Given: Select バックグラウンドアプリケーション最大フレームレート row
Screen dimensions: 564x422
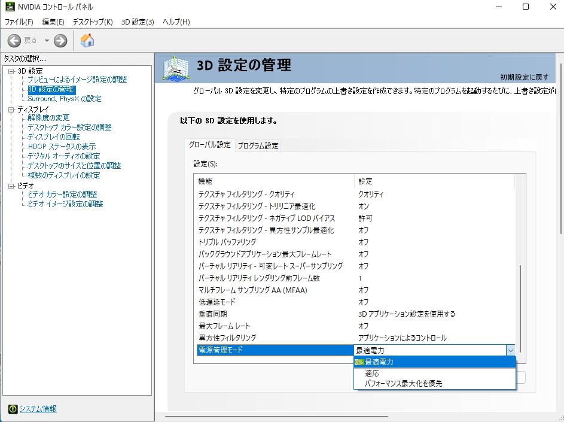Looking at the screenshot, I should coord(356,254).
